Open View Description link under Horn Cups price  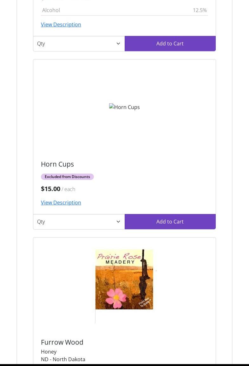pyautogui.click(x=61, y=202)
